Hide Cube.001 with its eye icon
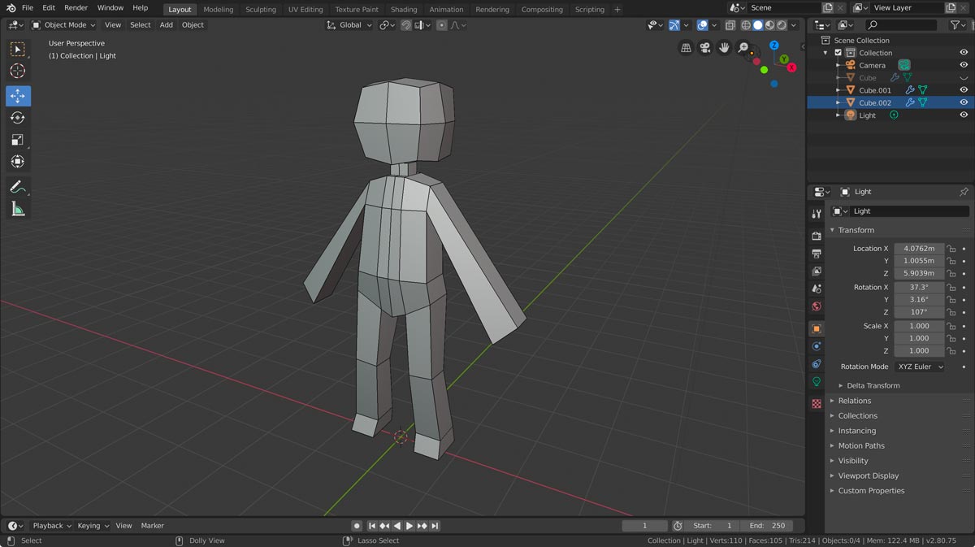 click(964, 90)
